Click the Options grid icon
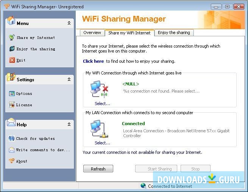The width and height of the screenshot is (248, 192). click(x=12, y=93)
